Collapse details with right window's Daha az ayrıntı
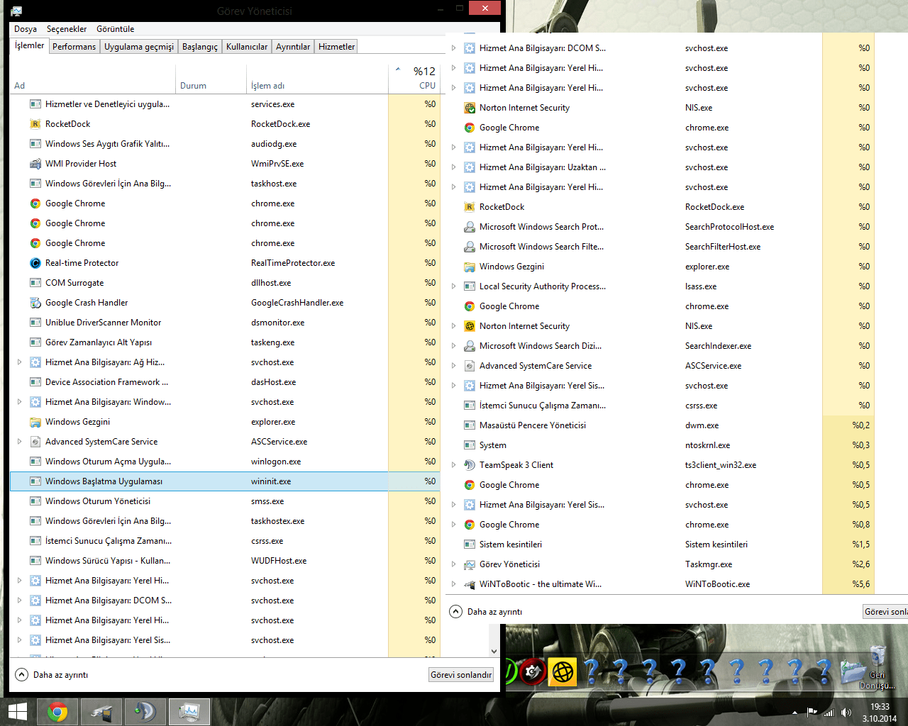 487,612
